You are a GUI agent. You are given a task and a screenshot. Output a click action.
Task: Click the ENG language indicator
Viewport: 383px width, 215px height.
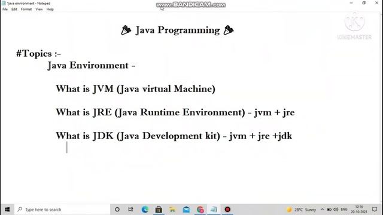tap(344, 210)
